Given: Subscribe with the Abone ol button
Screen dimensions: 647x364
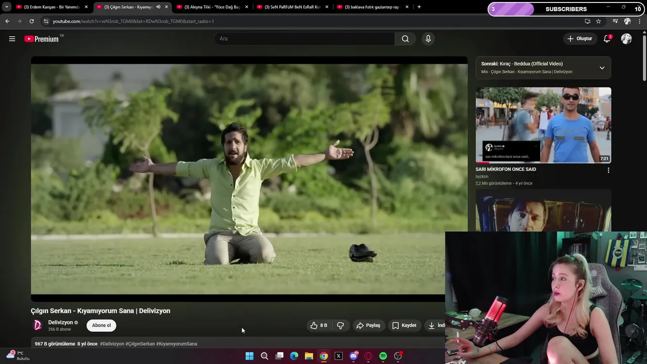Looking at the screenshot, I should click(102, 326).
